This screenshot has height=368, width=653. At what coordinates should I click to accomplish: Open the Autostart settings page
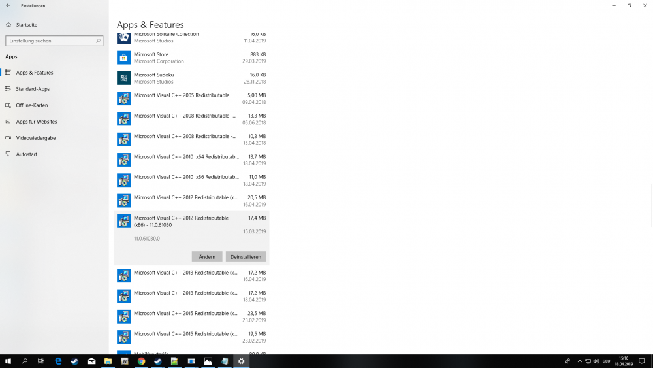click(55, 154)
